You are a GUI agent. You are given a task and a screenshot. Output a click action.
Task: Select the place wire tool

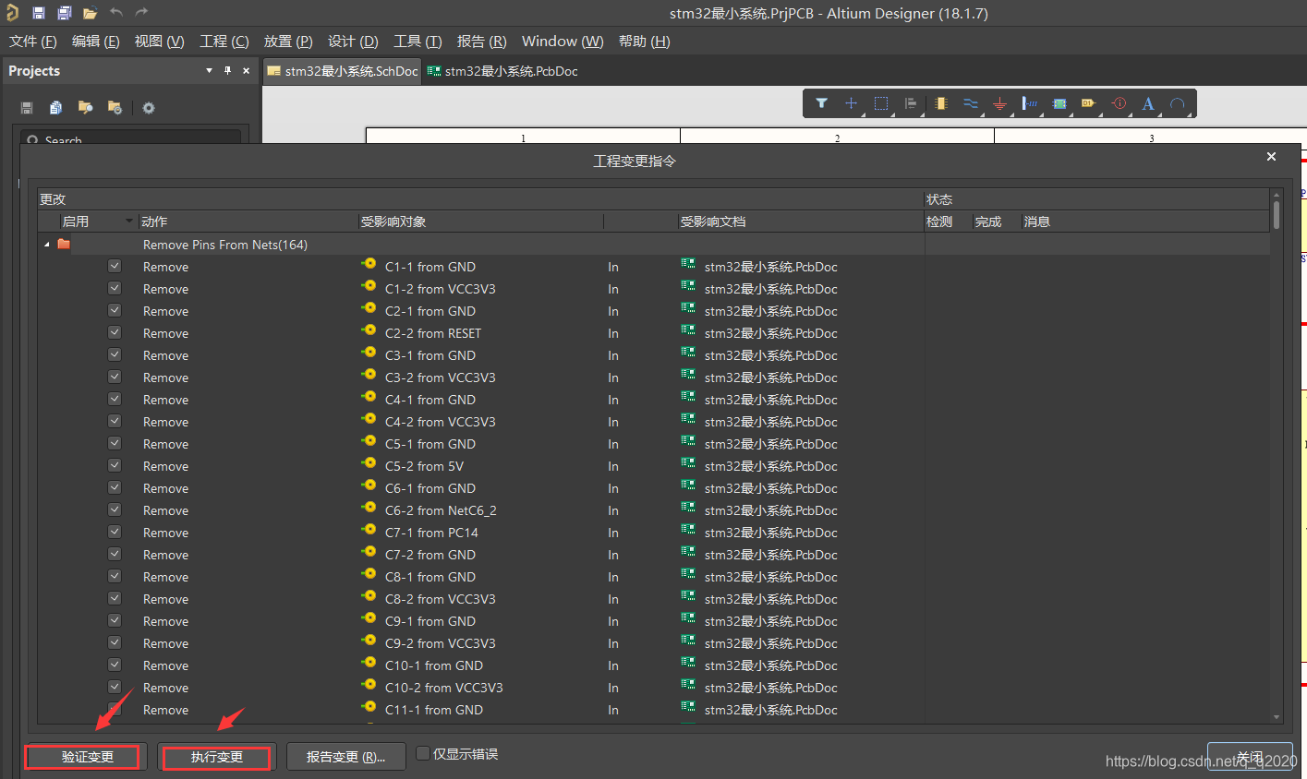coord(970,103)
